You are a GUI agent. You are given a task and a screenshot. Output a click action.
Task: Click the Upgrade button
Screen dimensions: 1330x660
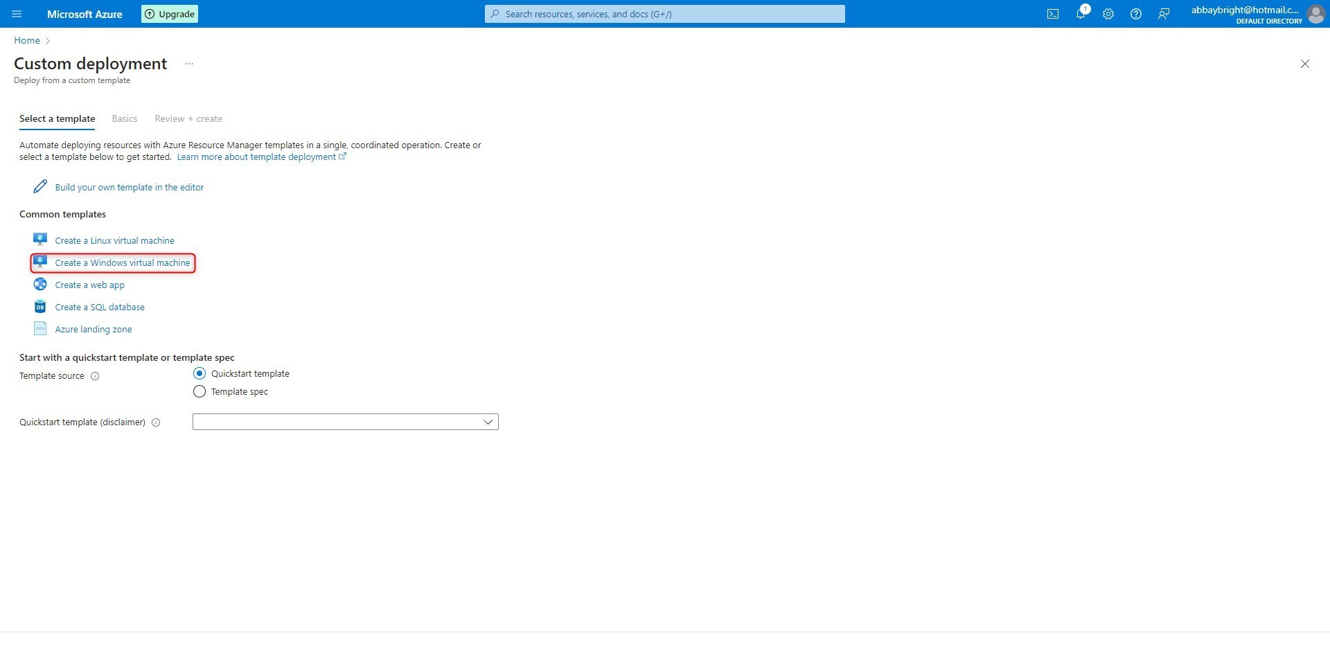pos(170,14)
